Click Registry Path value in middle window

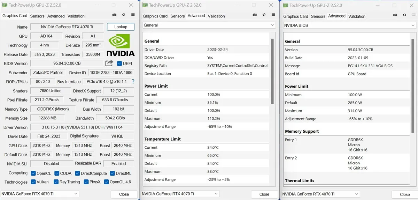(x=238, y=66)
